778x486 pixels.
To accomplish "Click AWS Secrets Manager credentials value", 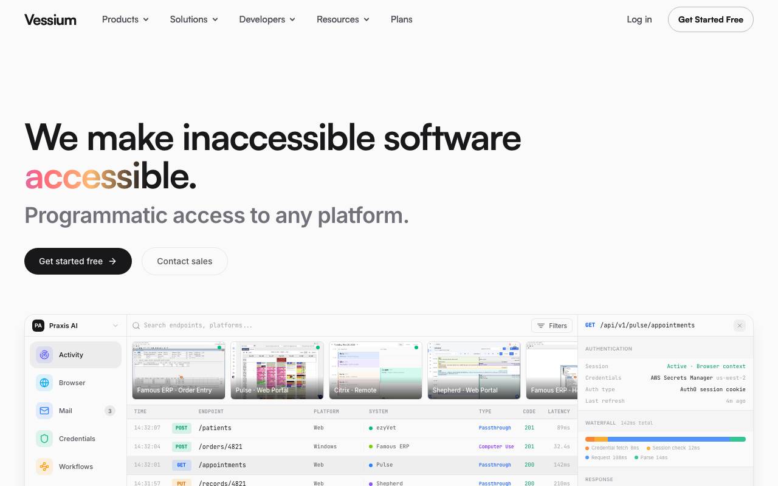I will 681,378.
